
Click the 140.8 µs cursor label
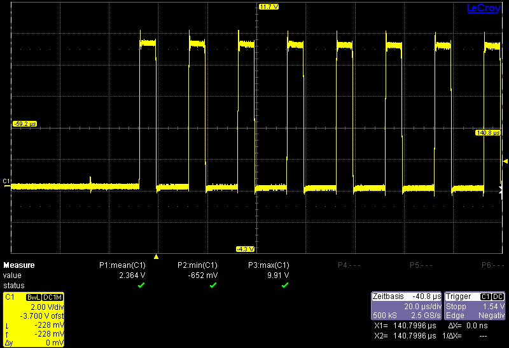pos(487,133)
